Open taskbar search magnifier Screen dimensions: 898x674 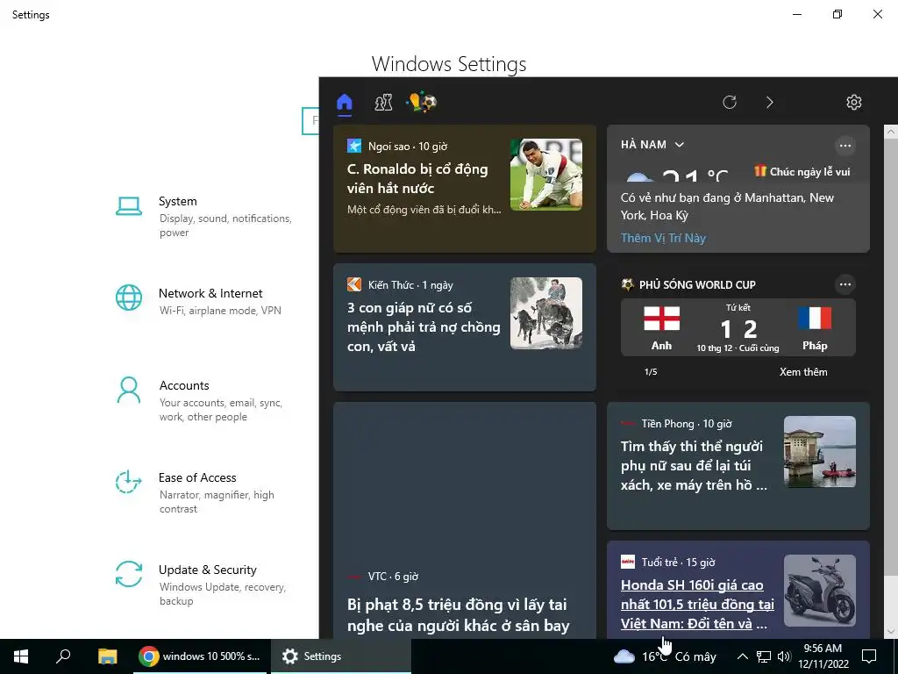coord(63,656)
